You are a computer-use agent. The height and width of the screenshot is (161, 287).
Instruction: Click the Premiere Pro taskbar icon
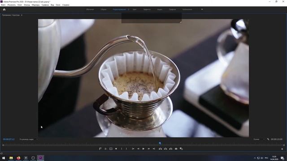[40, 158]
